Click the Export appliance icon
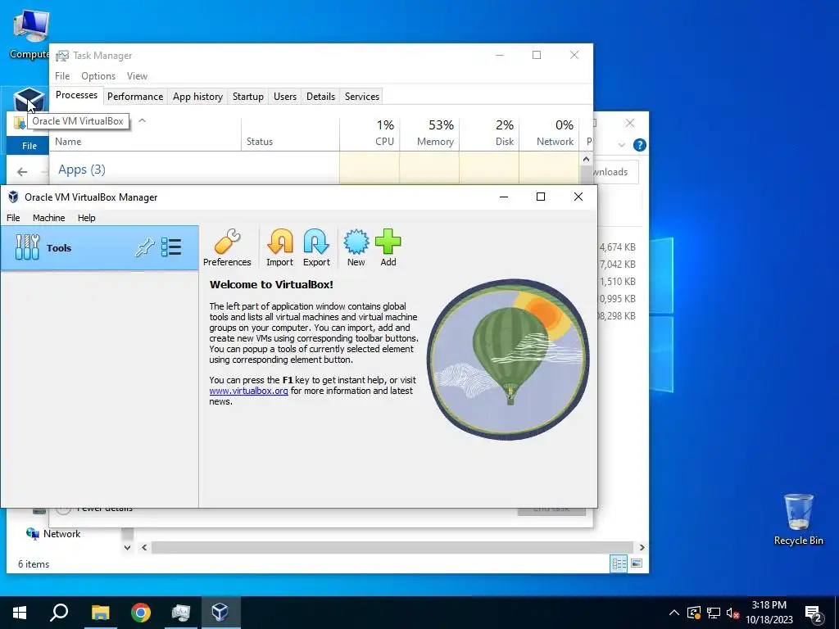839x629 pixels. click(316, 247)
